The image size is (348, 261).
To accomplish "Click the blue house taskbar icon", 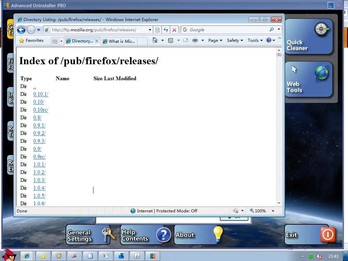I will (121, 256).
